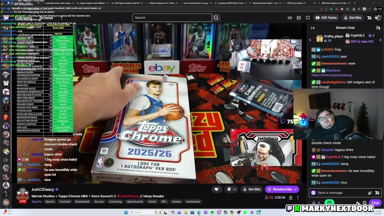Click the Windows taskbar Search box
This screenshot has width=384, height=216.
[146, 212]
